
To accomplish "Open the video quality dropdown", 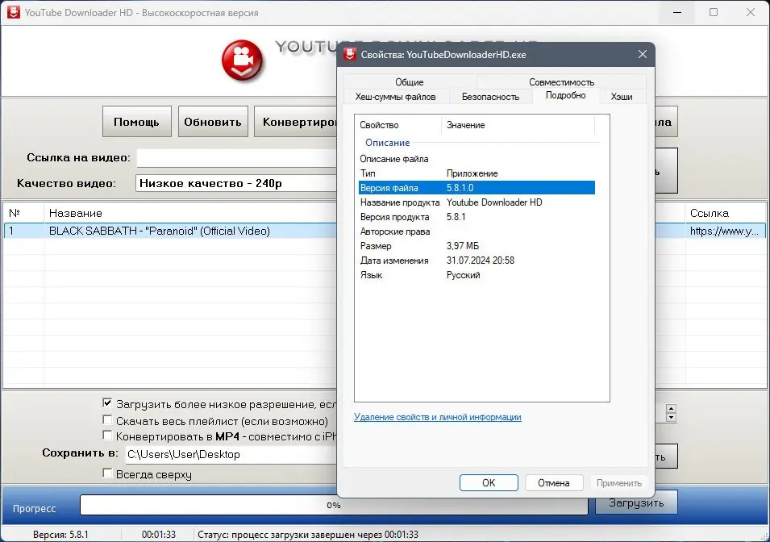I will [x=236, y=183].
